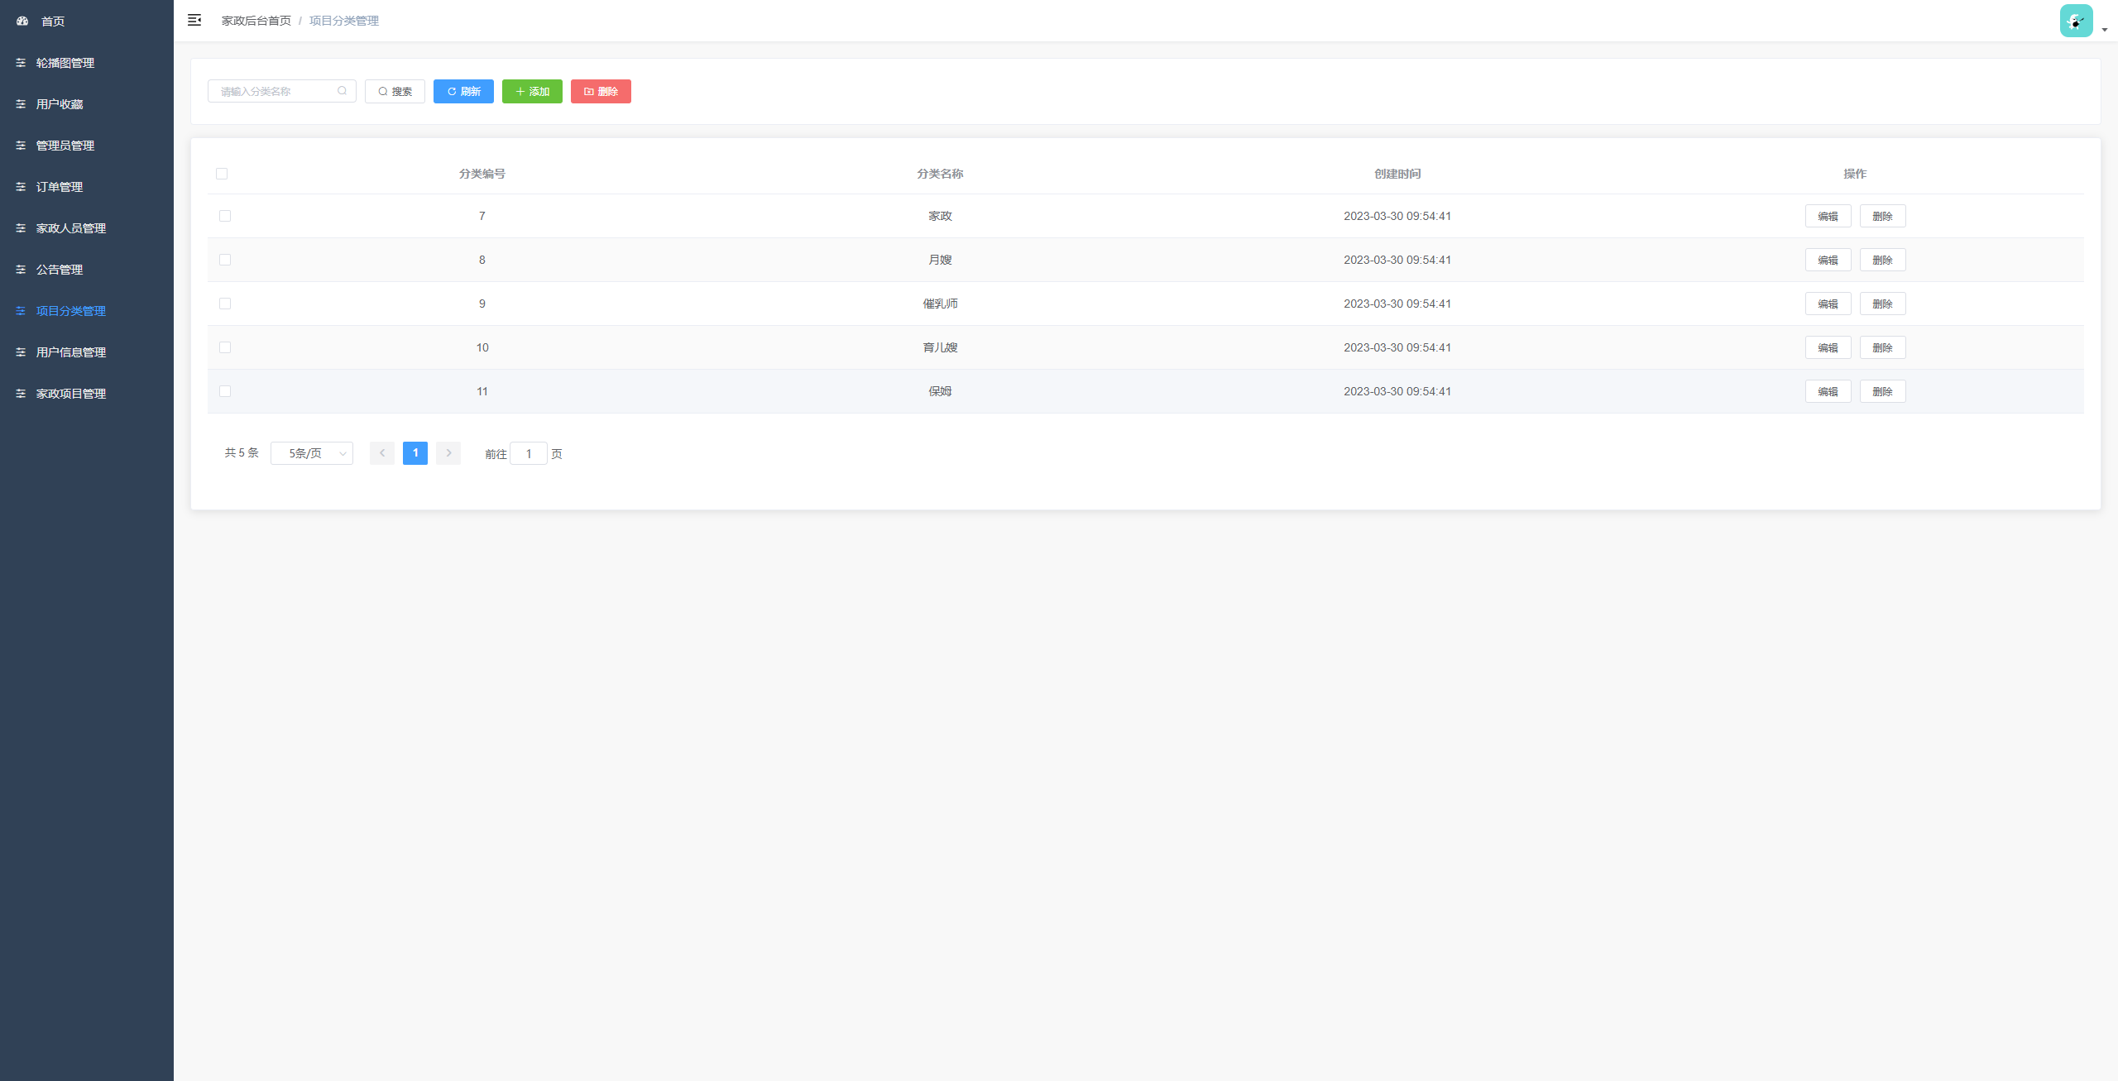Toggle the select-all header checkbox

click(222, 174)
